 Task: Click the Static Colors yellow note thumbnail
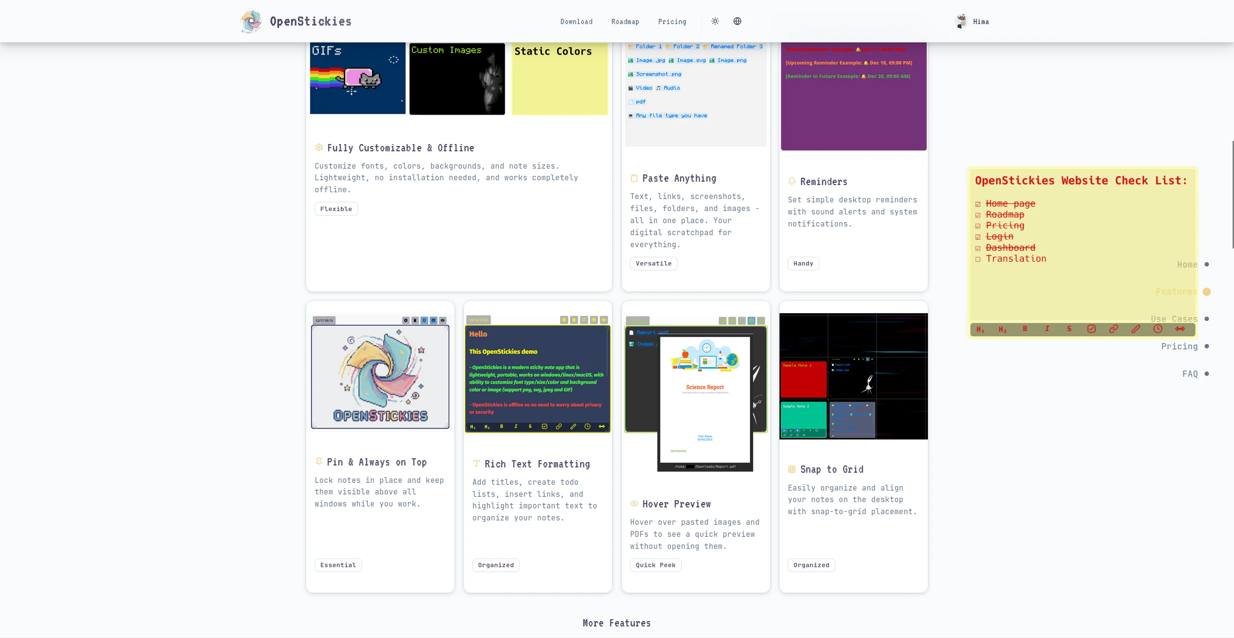click(x=559, y=80)
